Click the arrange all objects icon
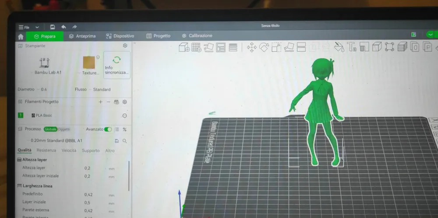438x218 pixels. 221,47
